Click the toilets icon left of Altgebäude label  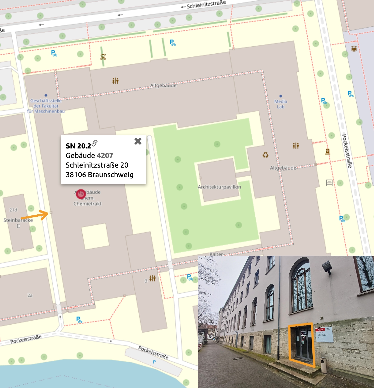115,81
